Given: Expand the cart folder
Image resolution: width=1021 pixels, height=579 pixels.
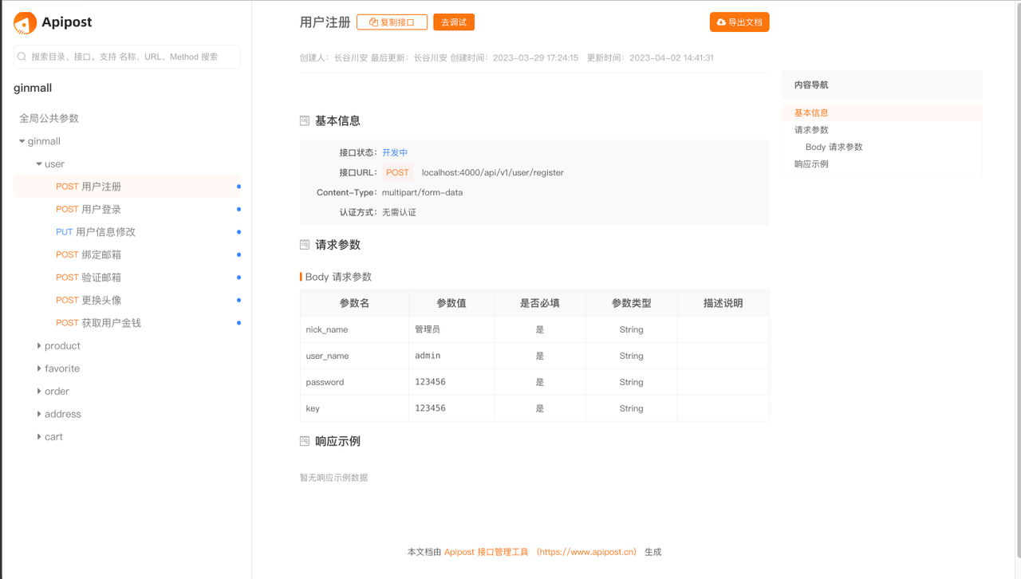Looking at the screenshot, I should (x=39, y=437).
